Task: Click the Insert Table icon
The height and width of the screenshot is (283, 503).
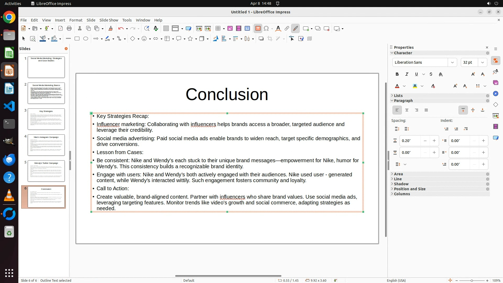Action: [218, 29]
